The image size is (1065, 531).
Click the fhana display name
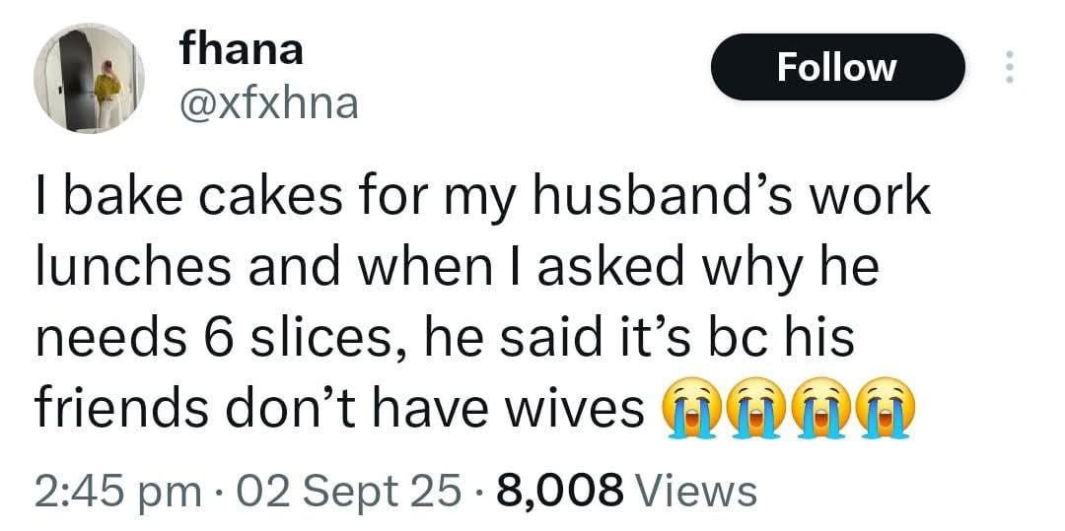[241, 49]
